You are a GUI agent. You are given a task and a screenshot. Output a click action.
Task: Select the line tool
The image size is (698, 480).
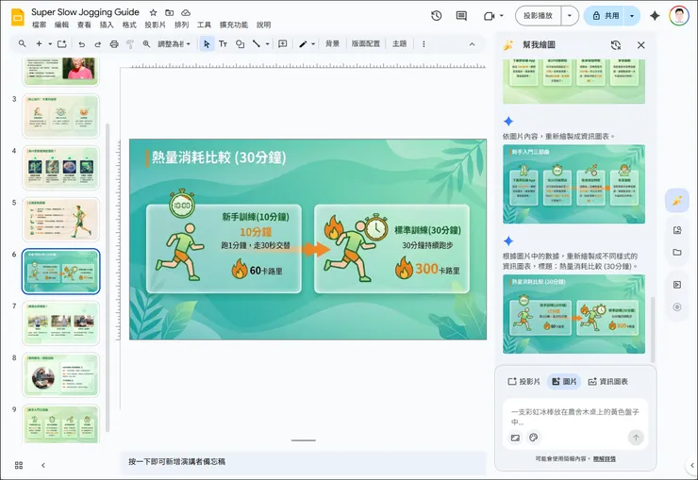tap(257, 43)
